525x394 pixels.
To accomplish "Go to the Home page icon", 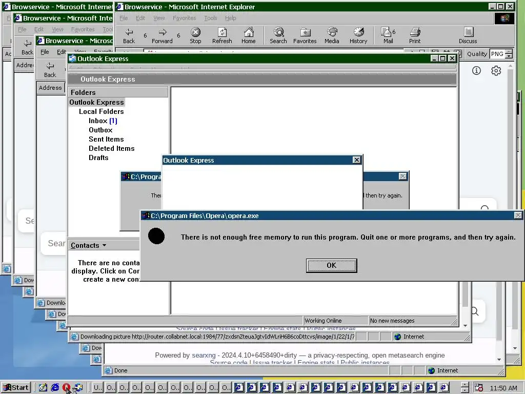I will click(249, 35).
